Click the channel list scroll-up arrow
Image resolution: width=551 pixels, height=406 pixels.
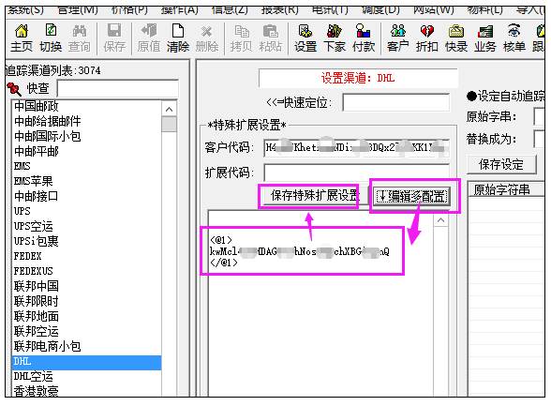169,110
